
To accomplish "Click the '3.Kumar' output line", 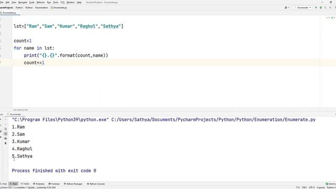I will [21, 142].
